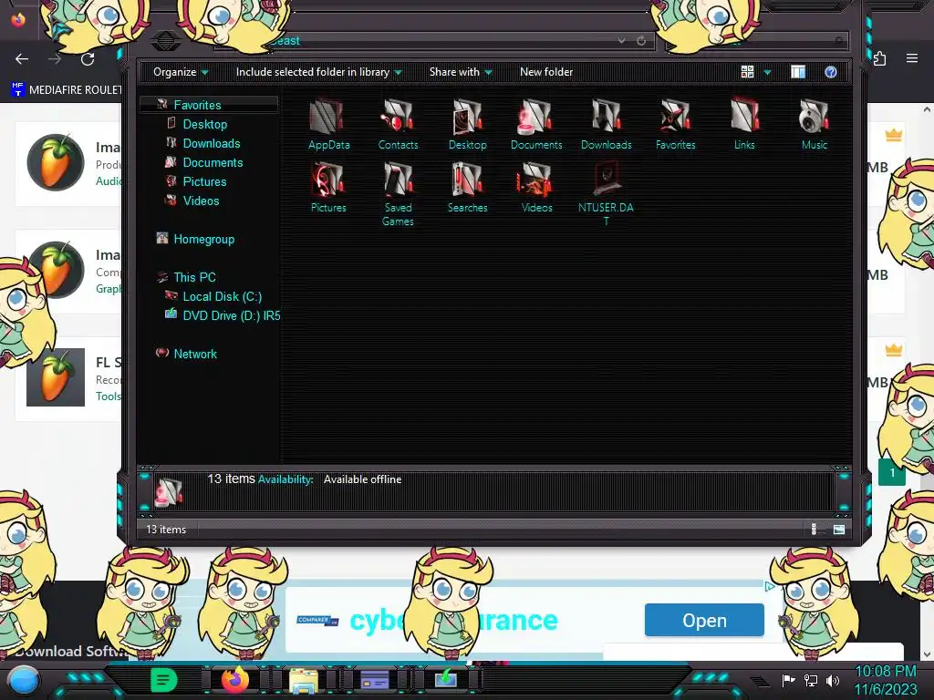Reload the Firefox page
Viewport: 934px width, 700px height.
(88, 59)
